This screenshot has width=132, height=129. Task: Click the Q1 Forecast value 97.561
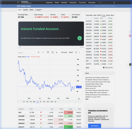pyautogui.click(x=75, y=17)
